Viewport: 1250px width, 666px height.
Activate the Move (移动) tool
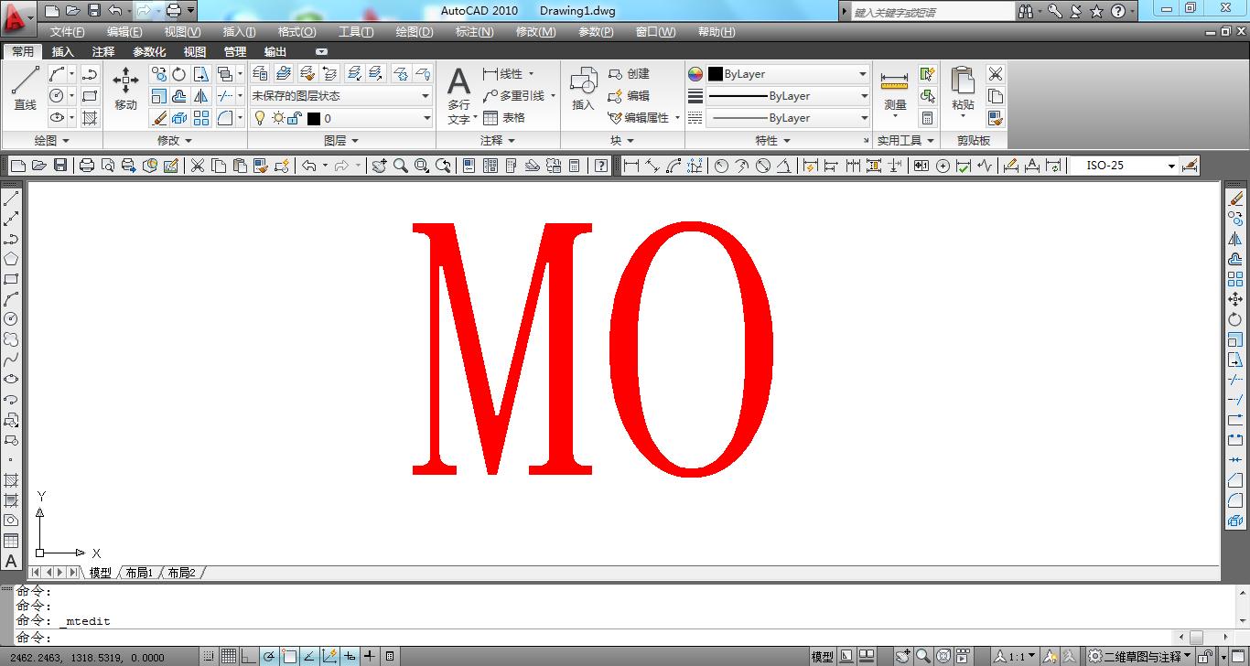tap(125, 89)
